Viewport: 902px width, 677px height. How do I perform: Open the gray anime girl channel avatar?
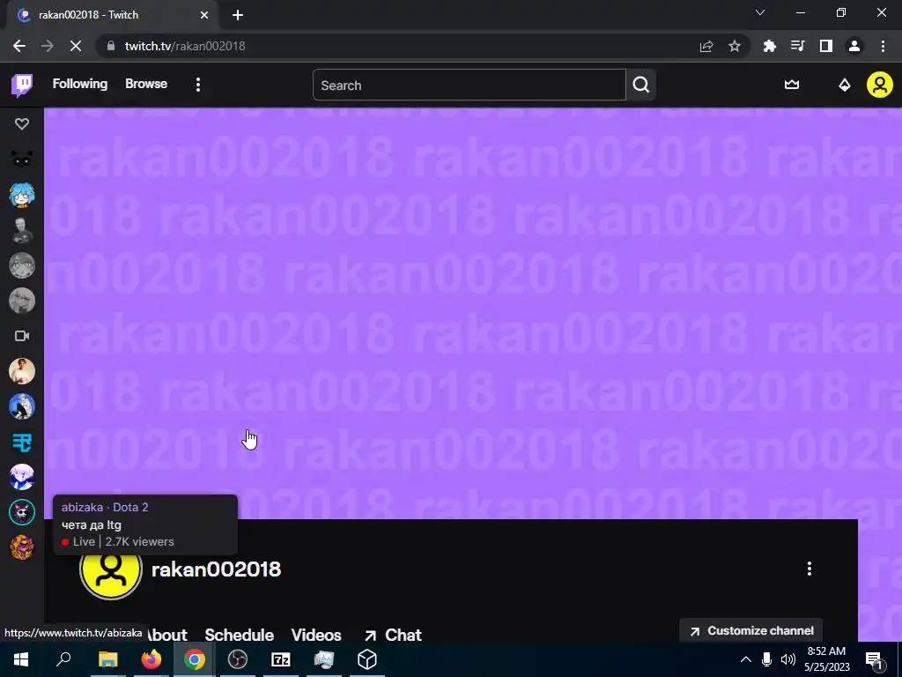pyautogui.click(x=22, y=265)
